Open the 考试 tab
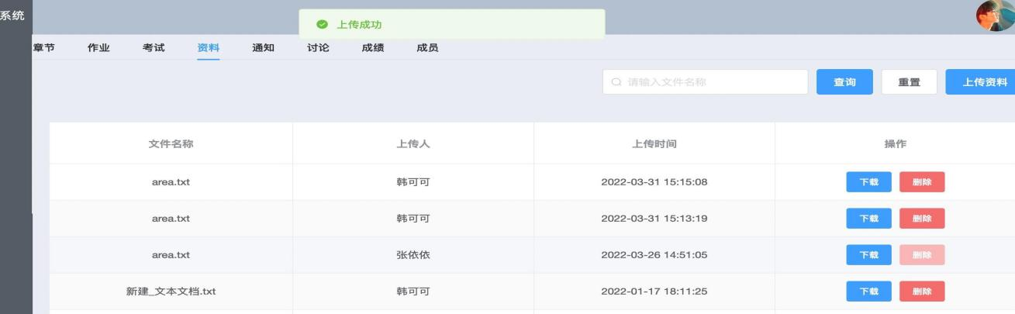The image size is (1015, 314). [154, 48]
